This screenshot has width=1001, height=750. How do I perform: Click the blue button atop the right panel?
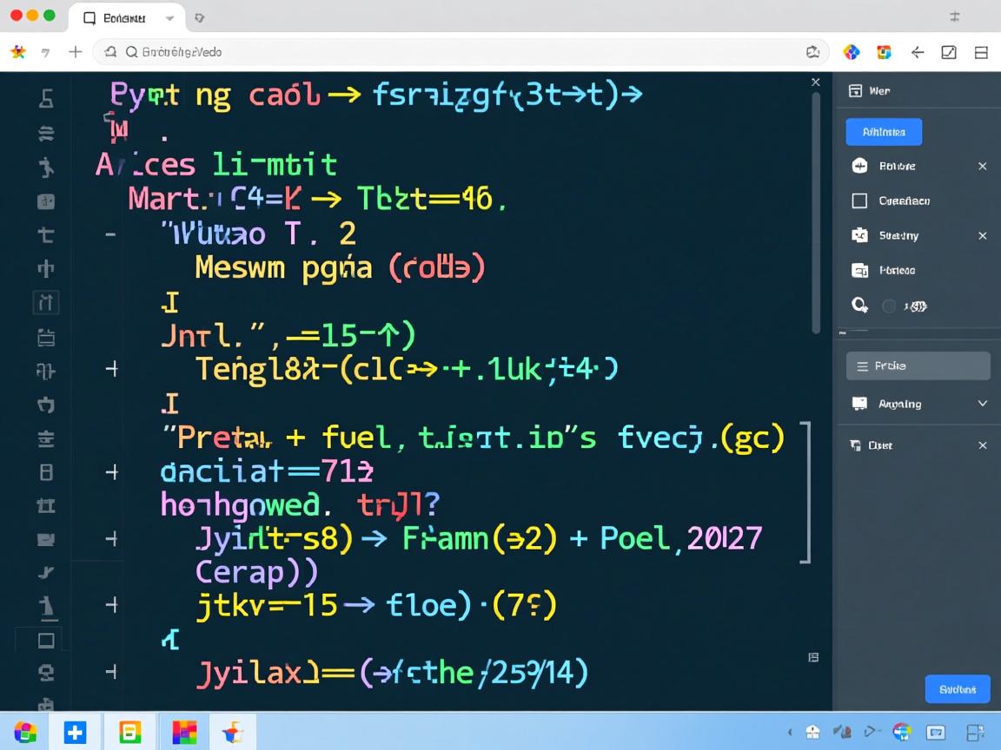pyautogui.click(x=883, y=132)
